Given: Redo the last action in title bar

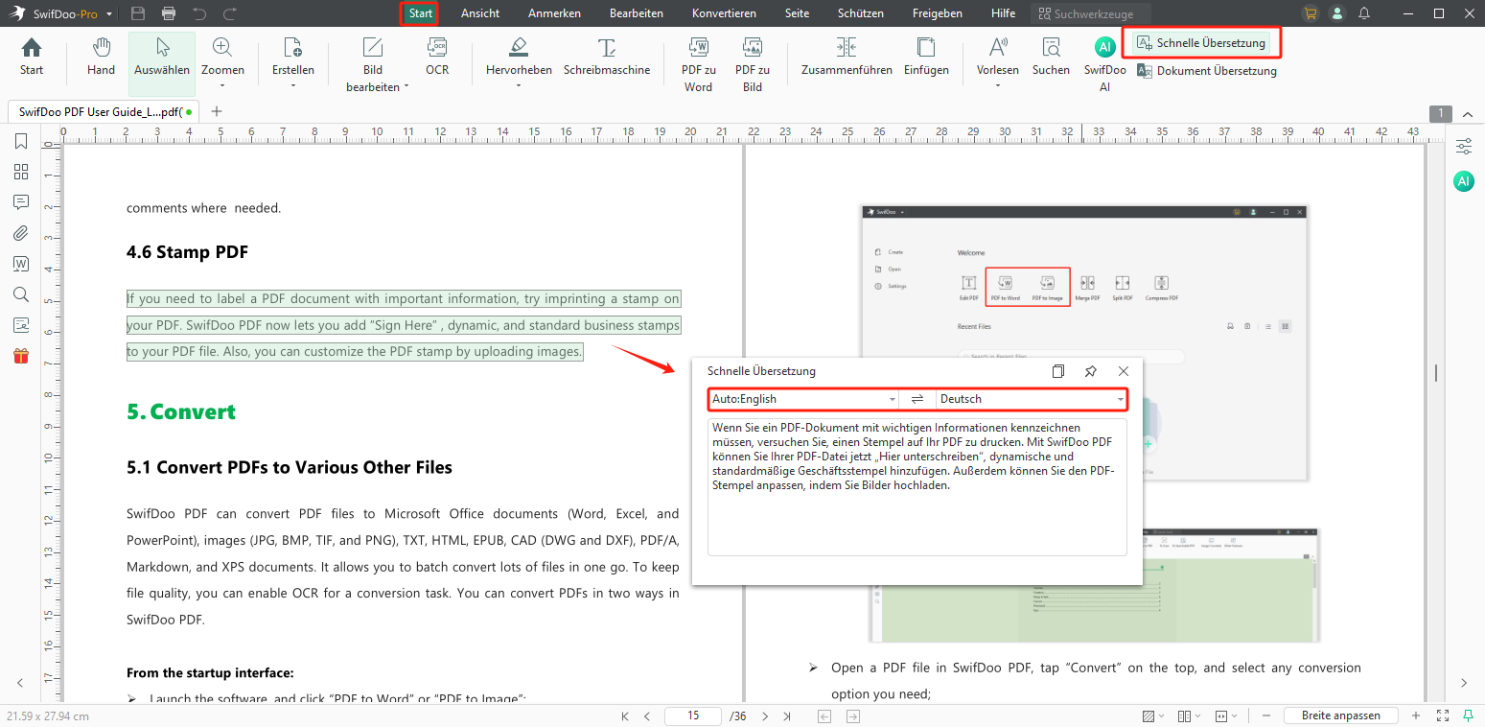Looking at the screenshot, I should (x=230, y=13).
